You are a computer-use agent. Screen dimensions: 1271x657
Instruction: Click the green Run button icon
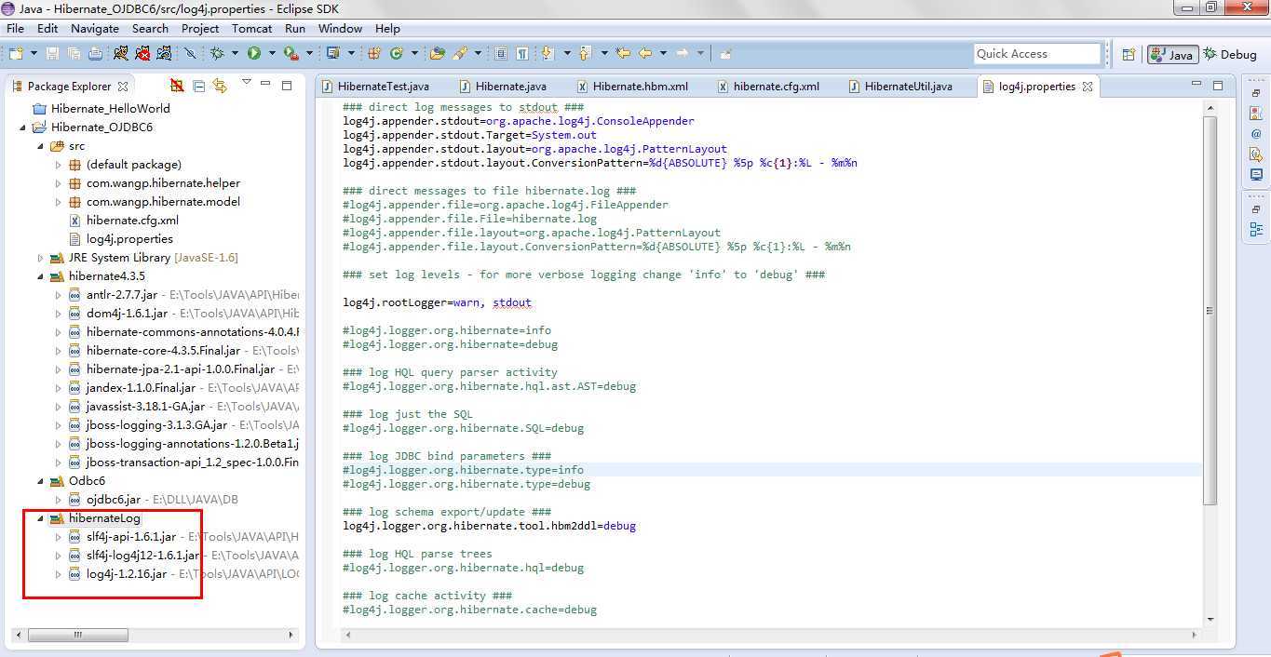point(253,54)
